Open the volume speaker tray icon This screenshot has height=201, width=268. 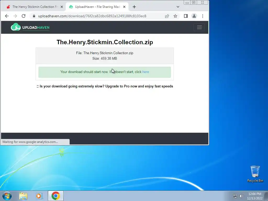242,196
